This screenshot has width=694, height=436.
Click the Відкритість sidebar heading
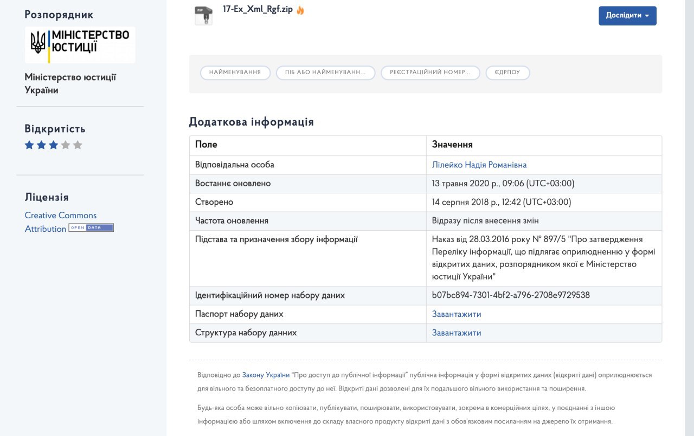(x=55, y=129)
